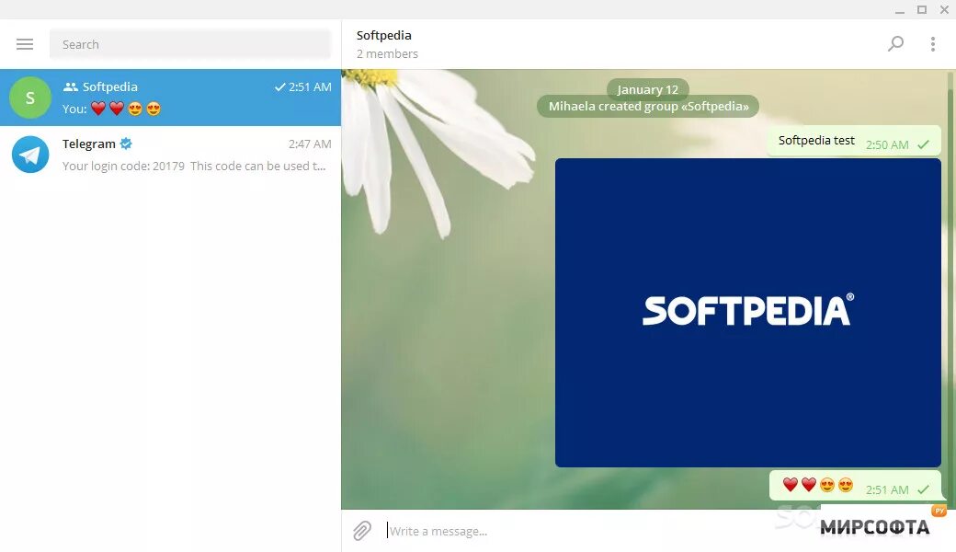
Task: Click the 2 members label
Action: (x=387, y=53)
